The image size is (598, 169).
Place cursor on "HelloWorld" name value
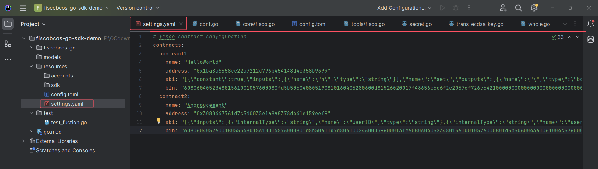(x=203, y=62)
